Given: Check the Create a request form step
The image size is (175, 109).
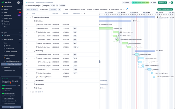Looking at the screenshot, I should coord(3,96).
